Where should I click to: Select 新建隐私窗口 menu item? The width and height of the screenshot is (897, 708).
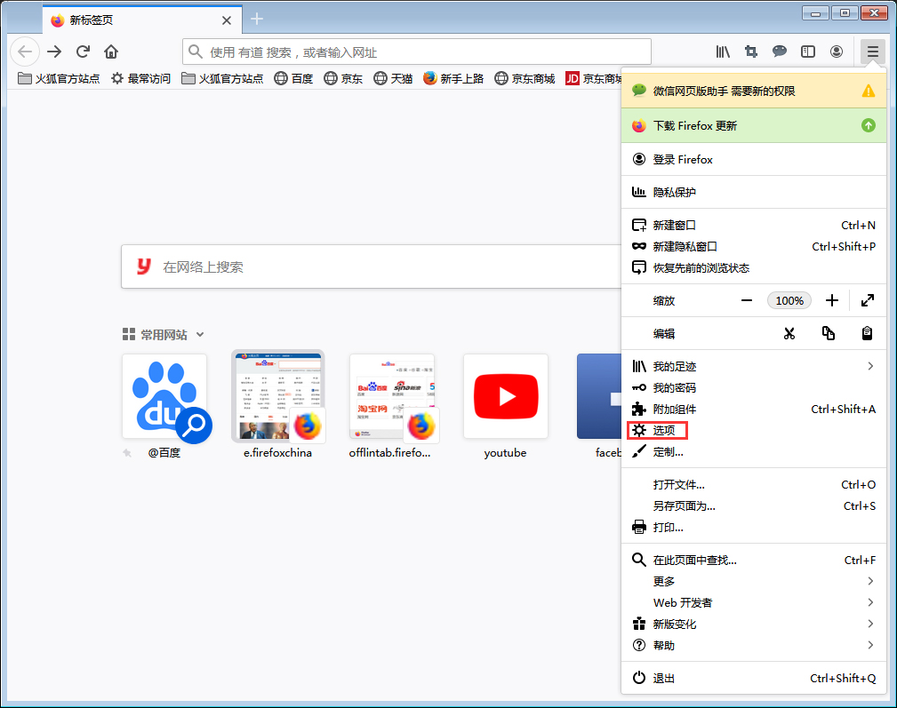click(685, 246)
